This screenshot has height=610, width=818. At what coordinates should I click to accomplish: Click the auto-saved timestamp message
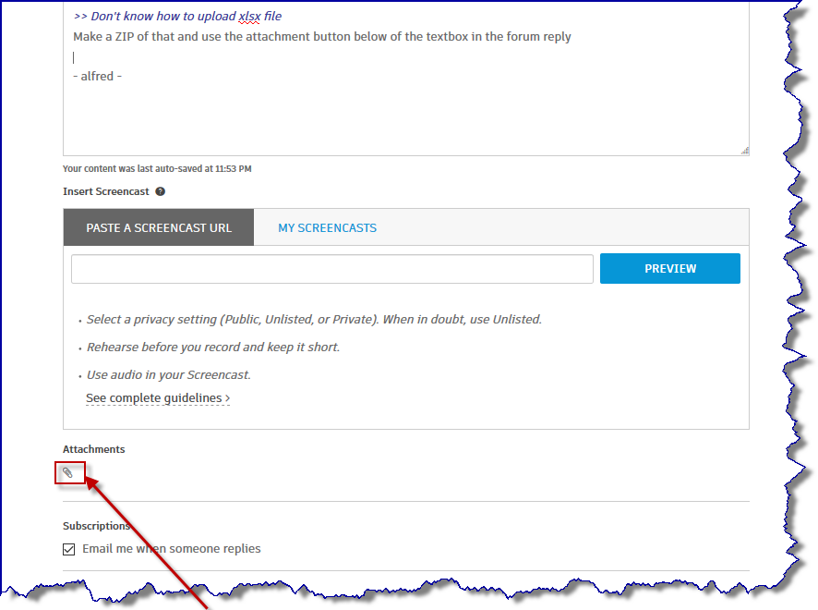157,169
